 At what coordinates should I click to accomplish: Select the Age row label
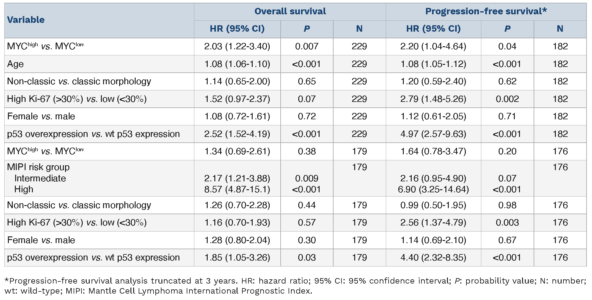point(16,64)
